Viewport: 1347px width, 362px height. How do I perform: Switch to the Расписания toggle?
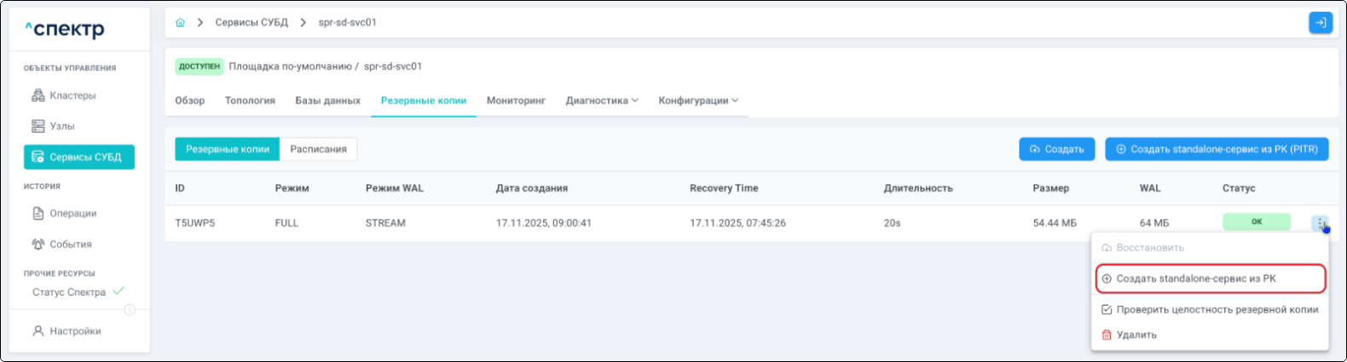318,149
